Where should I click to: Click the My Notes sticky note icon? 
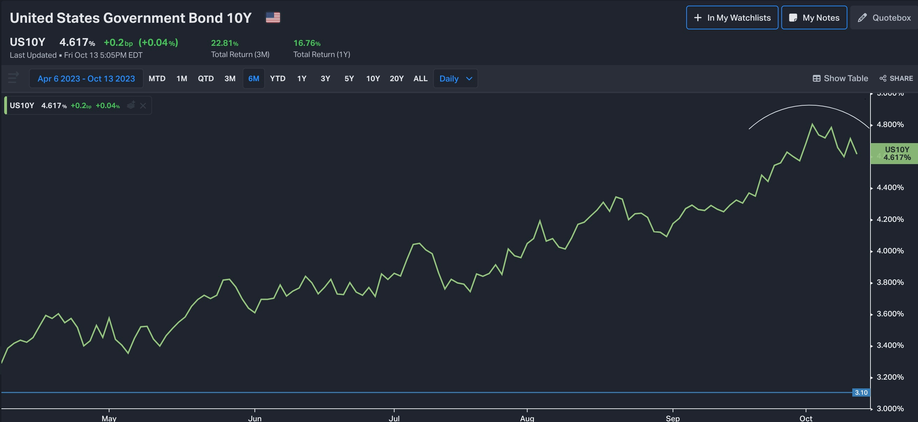[x=793, y=18]
